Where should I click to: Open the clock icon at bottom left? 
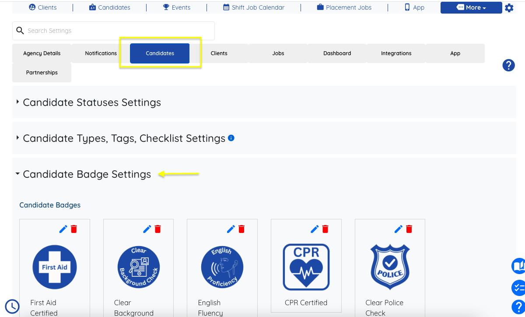point(12,306)
